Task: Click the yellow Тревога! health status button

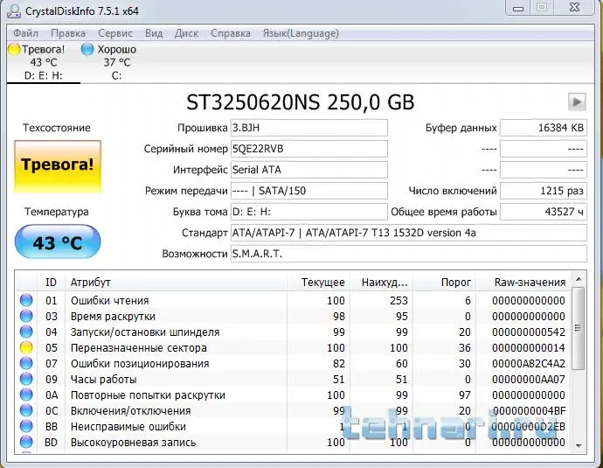Action: click(58, 166)
